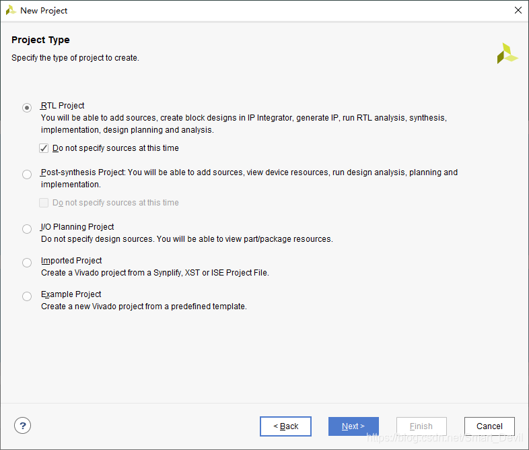Cancel the New Project wizard
Viewport: 529px width, 450px height.
[489, 426]
